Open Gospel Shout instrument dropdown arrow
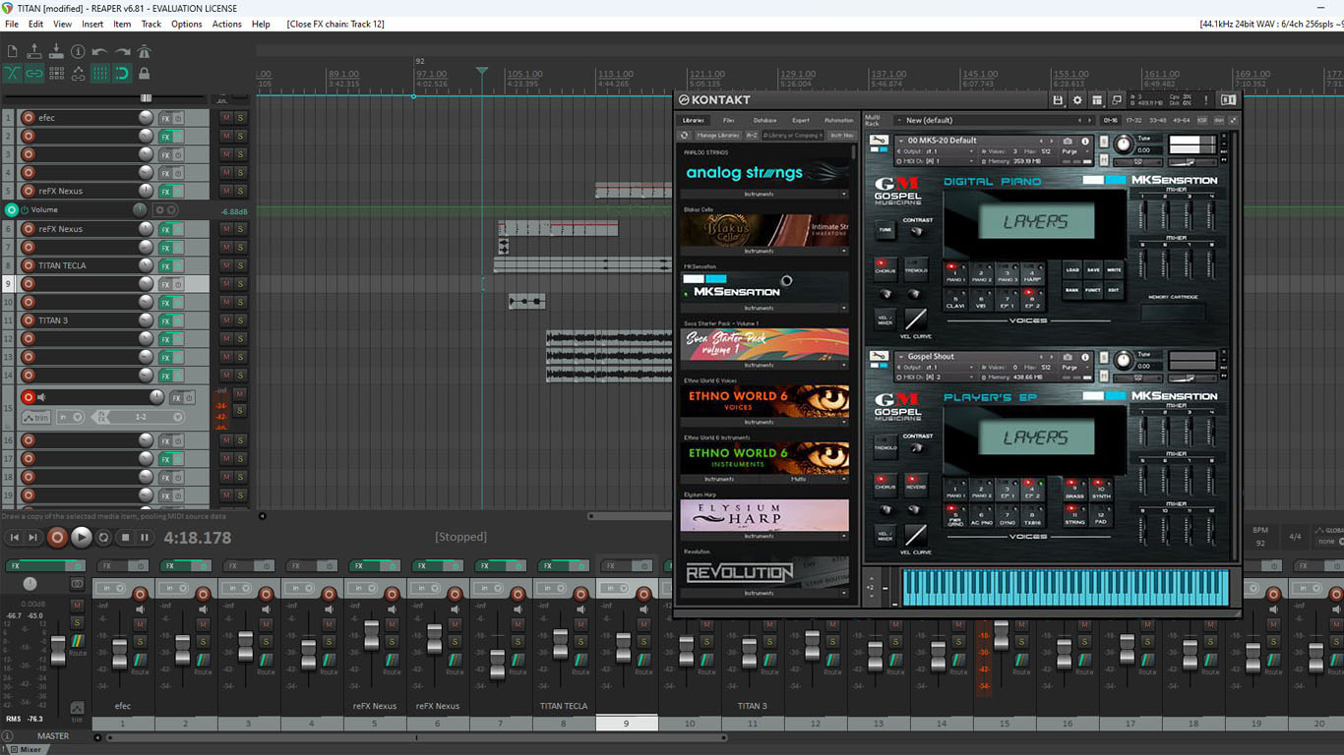The image size is (1344, 755). pyautogui.click(x=901, y=357)
